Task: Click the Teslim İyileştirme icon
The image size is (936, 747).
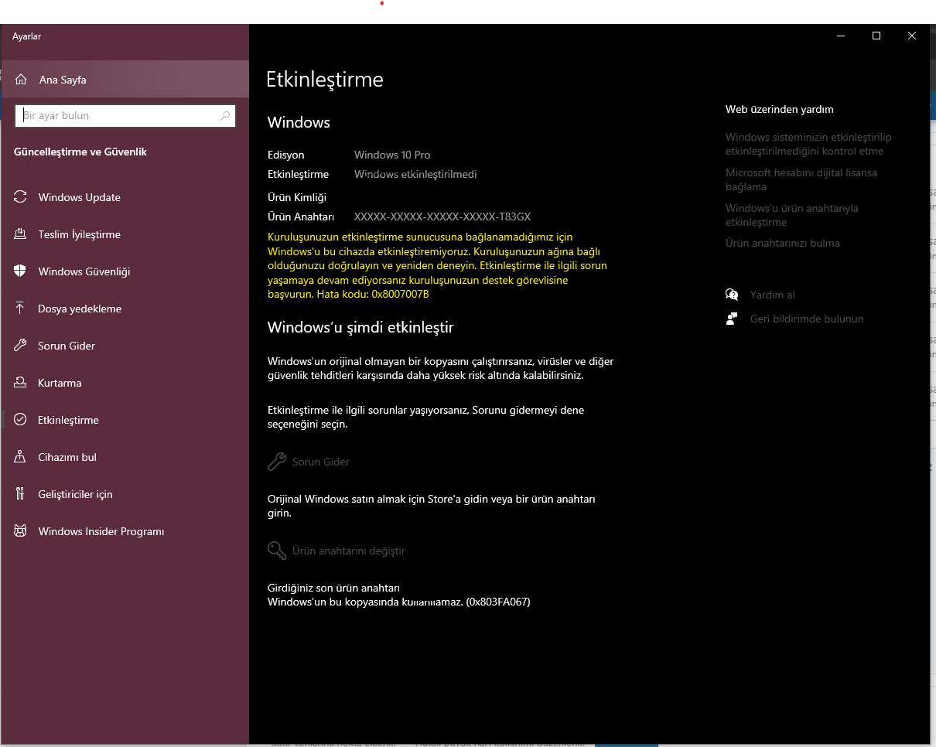Action: [21, 234]
